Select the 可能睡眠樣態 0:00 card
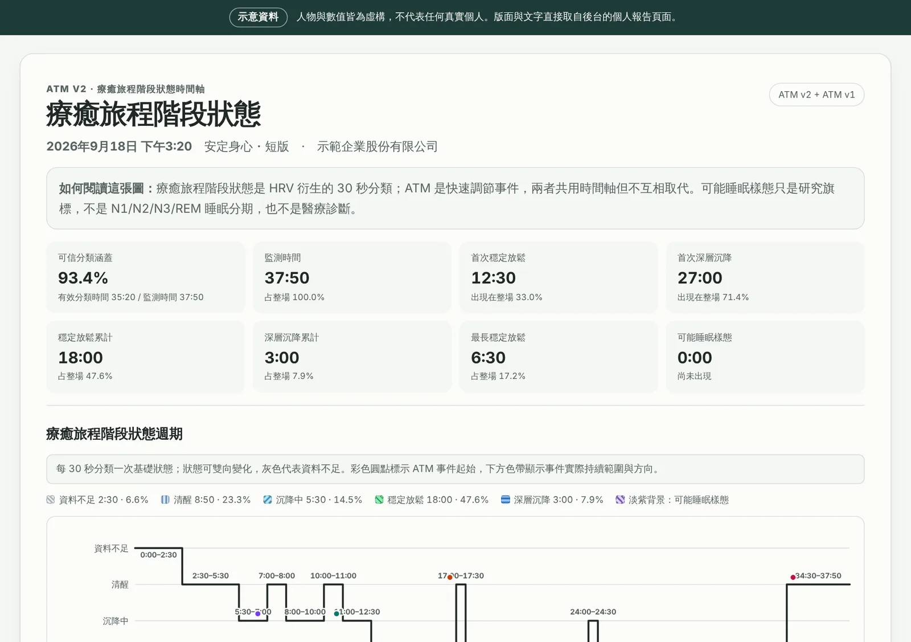Viewport: 911px width, 642px height. (x=765, y=357)
